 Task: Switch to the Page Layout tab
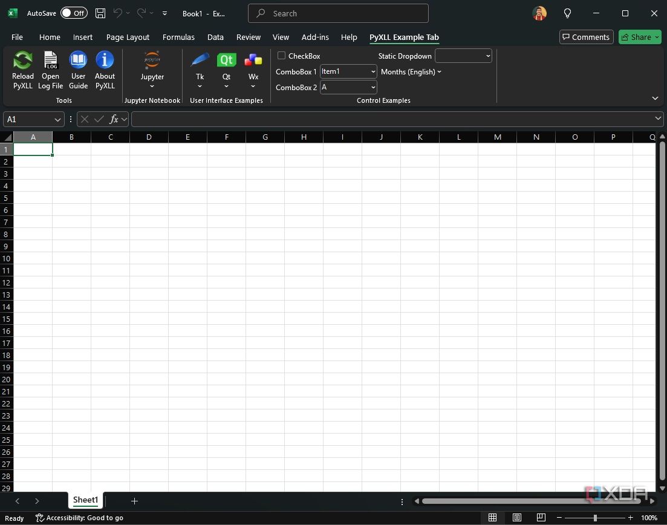pyautogui.click(x=128, y=37)
